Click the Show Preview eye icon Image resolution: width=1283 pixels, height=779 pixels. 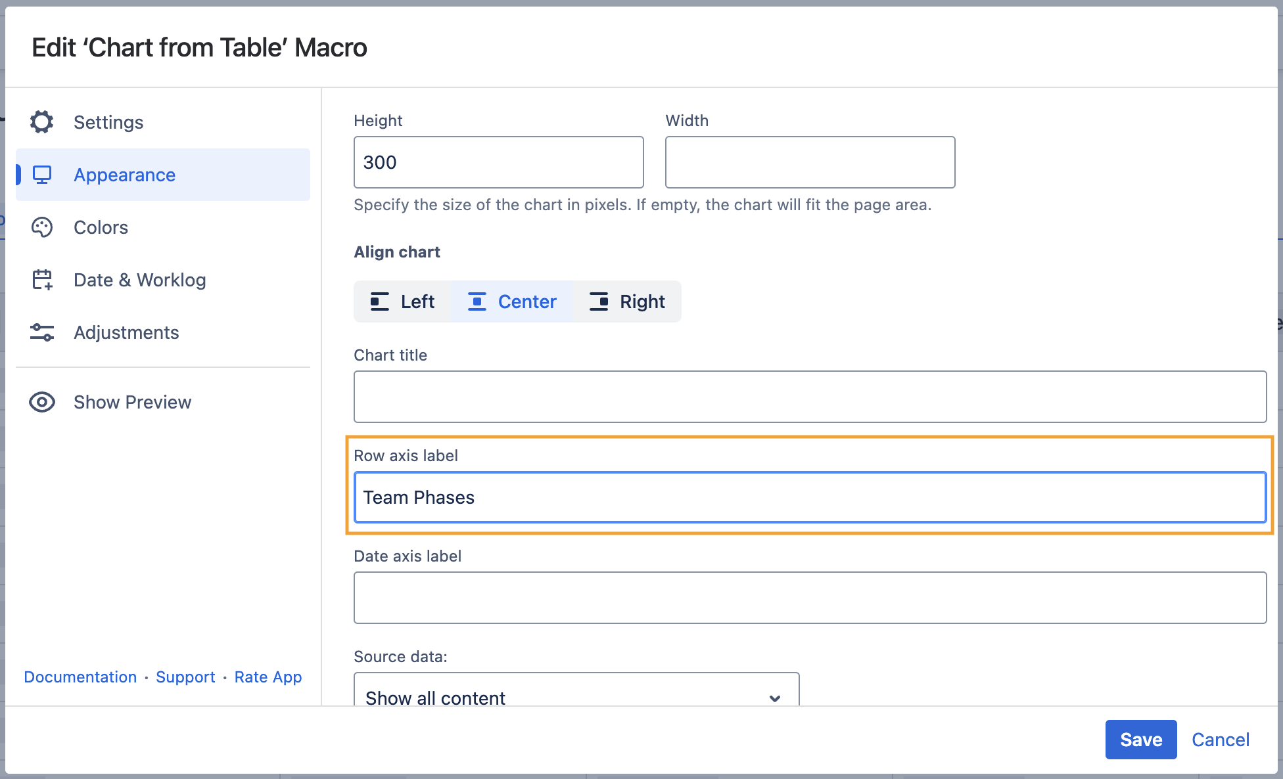(42, 402)
